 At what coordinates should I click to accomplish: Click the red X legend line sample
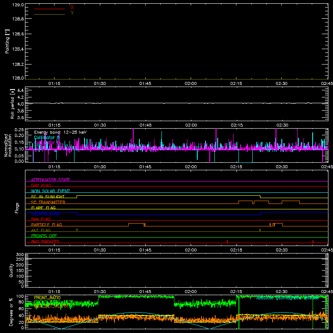[x=50, y=9]
